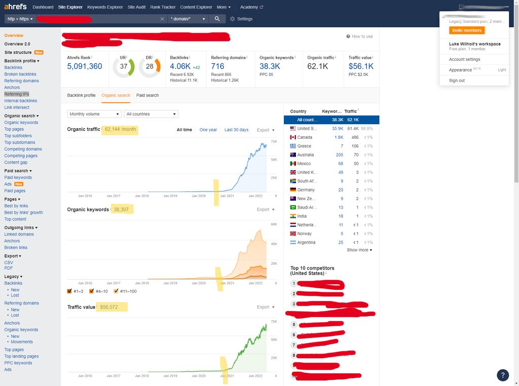Go to Dashboard in top nav
519x386 pixels.
point(43,7)
